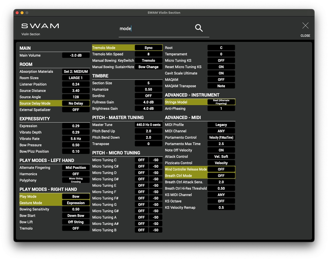
Task: Click the Portamento Max Time 2.5 value
Action: [x=221, y=144]
